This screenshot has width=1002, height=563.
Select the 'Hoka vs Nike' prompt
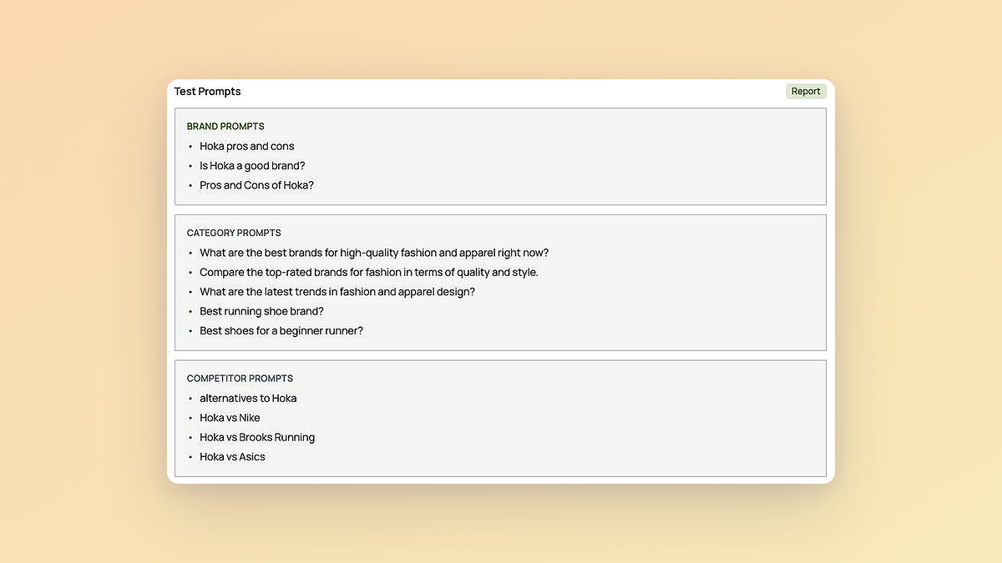click(230, 418)
